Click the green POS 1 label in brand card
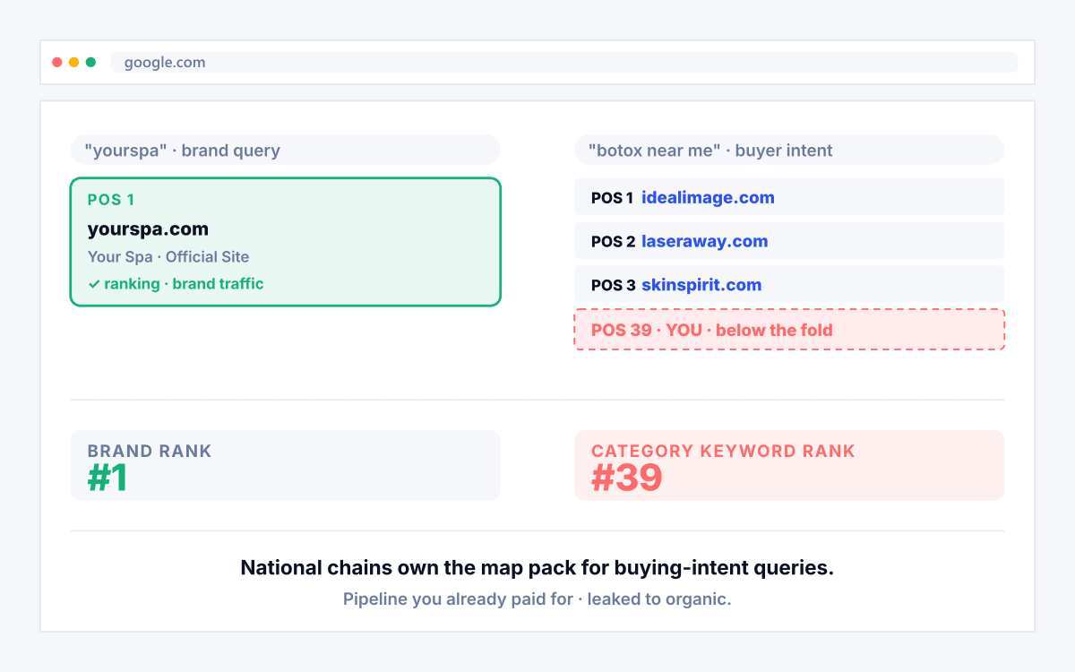 pos(111,200)
